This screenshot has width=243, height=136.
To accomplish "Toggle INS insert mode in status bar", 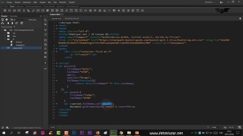I will tap(225, 127).
